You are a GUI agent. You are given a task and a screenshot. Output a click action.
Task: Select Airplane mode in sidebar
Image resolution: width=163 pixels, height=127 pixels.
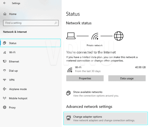point(30,89)
